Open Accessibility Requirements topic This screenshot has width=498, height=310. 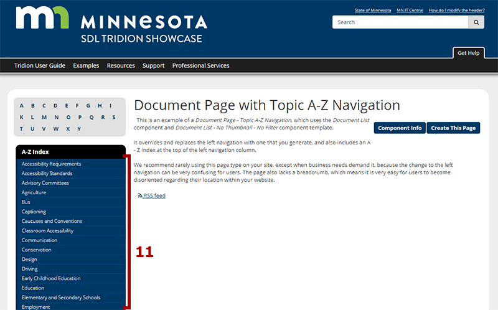point(51,164)
